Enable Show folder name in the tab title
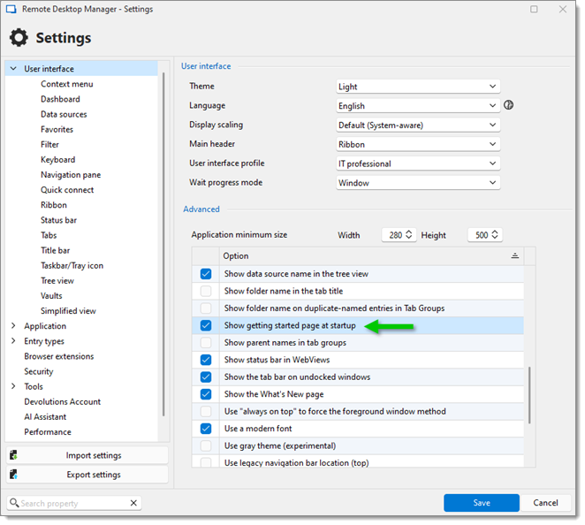This screenshot has height=525, width=585. click(206, 291)
